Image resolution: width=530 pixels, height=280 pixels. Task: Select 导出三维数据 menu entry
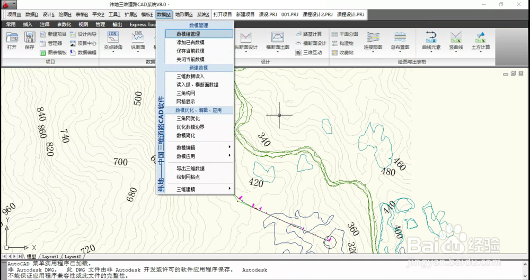click(x=199, y=169)
